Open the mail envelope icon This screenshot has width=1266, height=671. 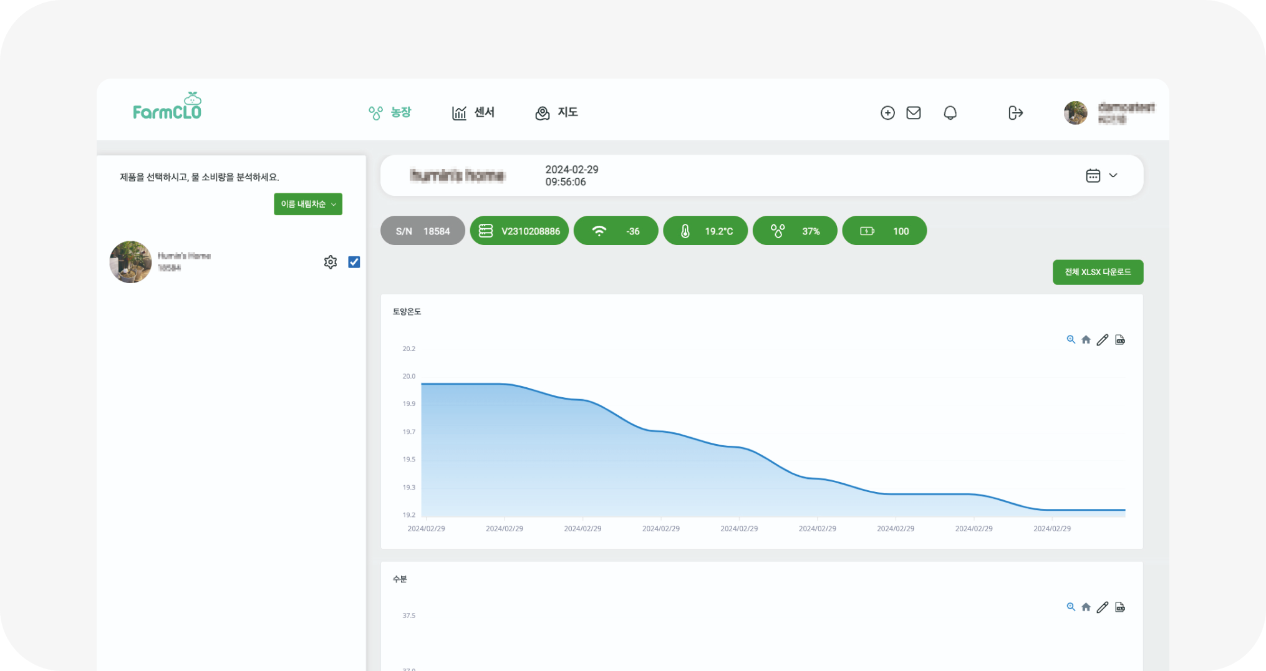point(914,113)
